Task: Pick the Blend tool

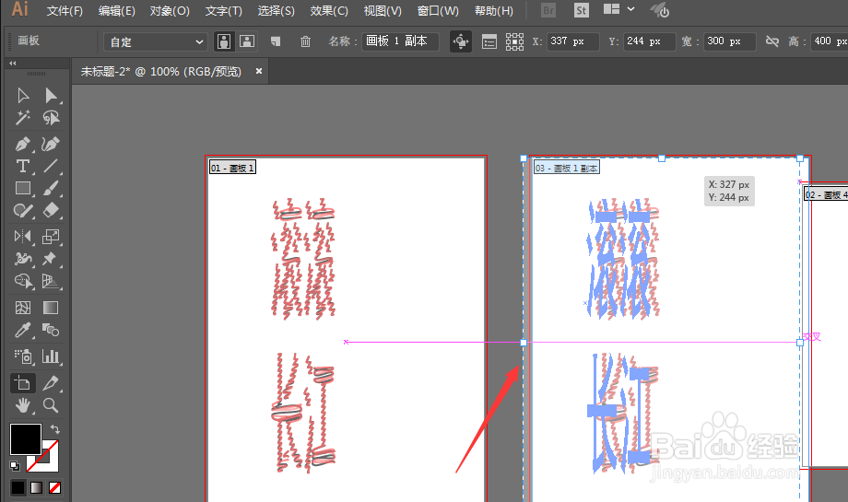Action: tap(51, 330)
